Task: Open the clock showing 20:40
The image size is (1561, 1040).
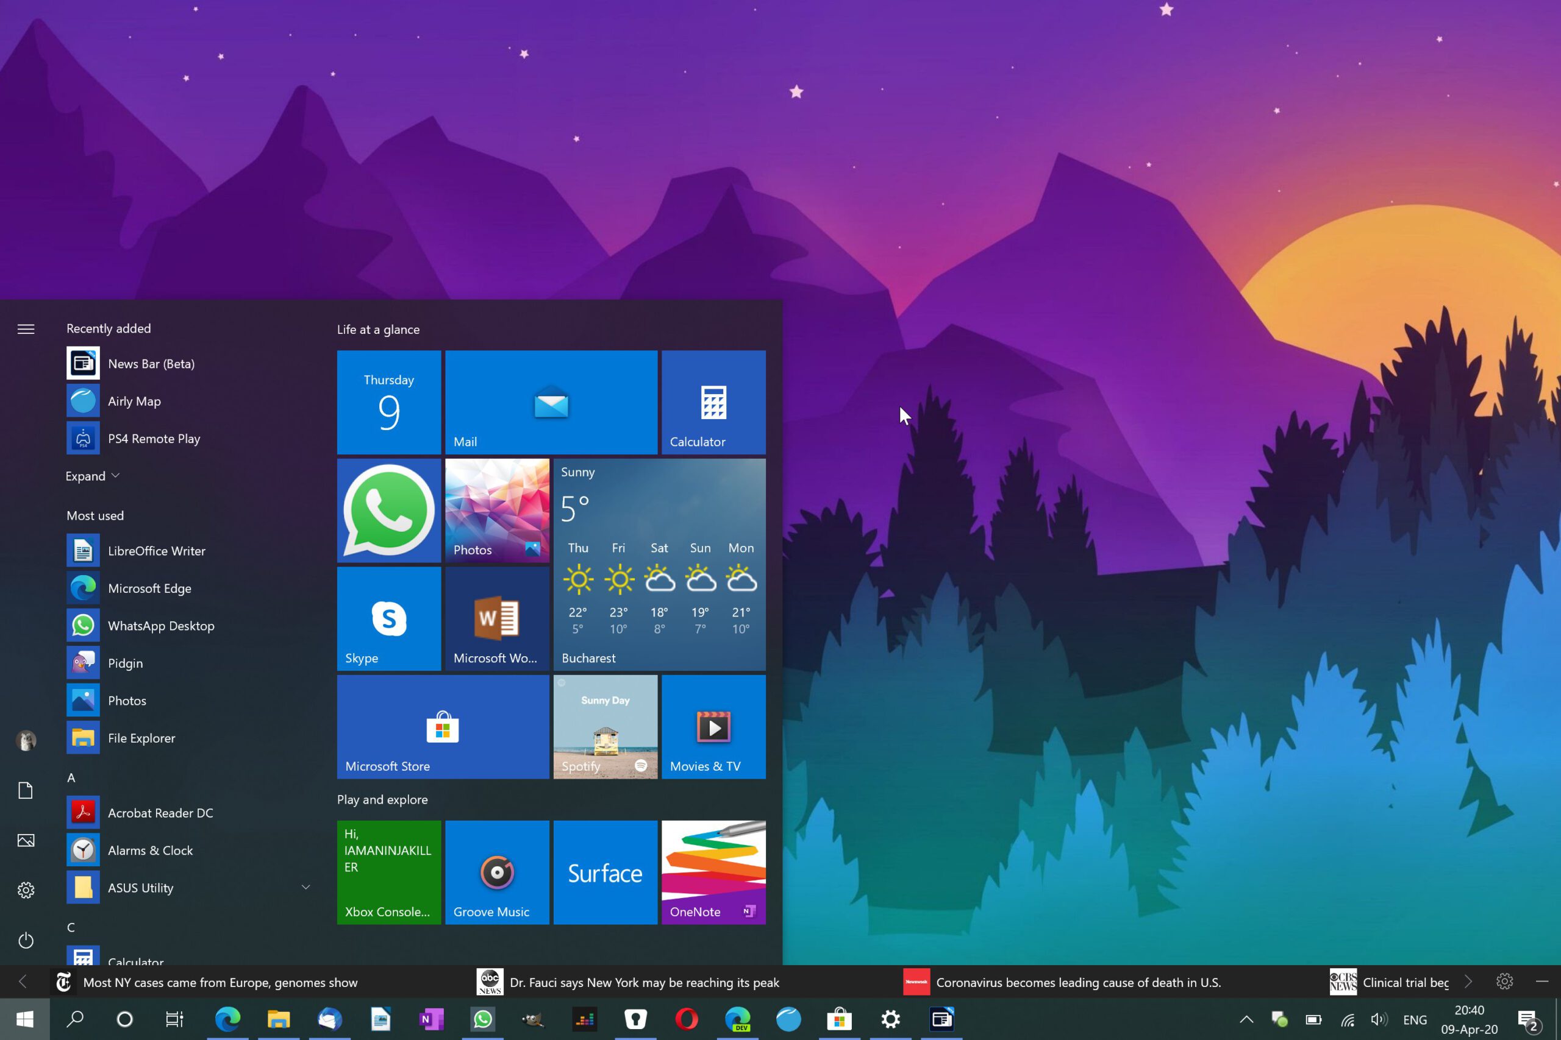Action: click(x=1469, y=1019)
